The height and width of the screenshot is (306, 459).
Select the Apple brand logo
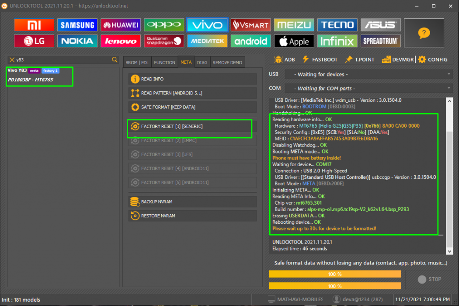pyautogui.click(x=294, y=41)
